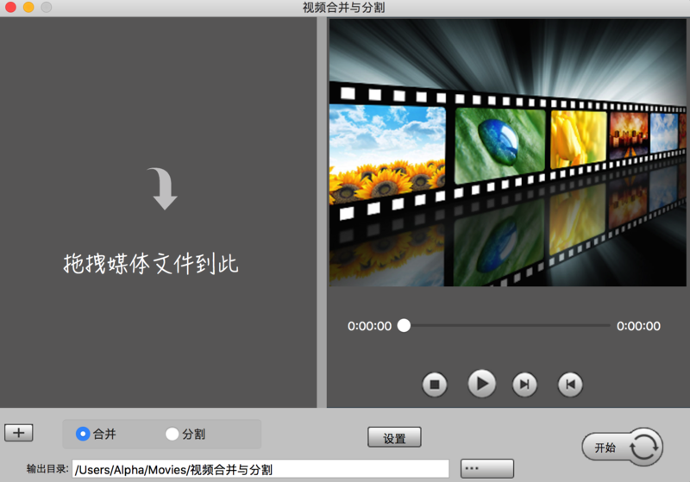
Task: Click the elapsed time 0:00:00 on the left
Action: [x=369, y=326]
